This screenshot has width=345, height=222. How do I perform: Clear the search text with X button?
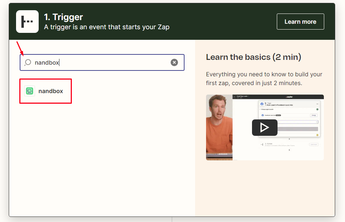(x=174, y=62)
